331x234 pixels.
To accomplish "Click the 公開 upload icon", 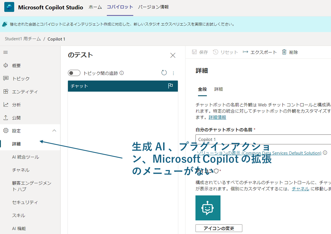I will [x=6, y=118].
